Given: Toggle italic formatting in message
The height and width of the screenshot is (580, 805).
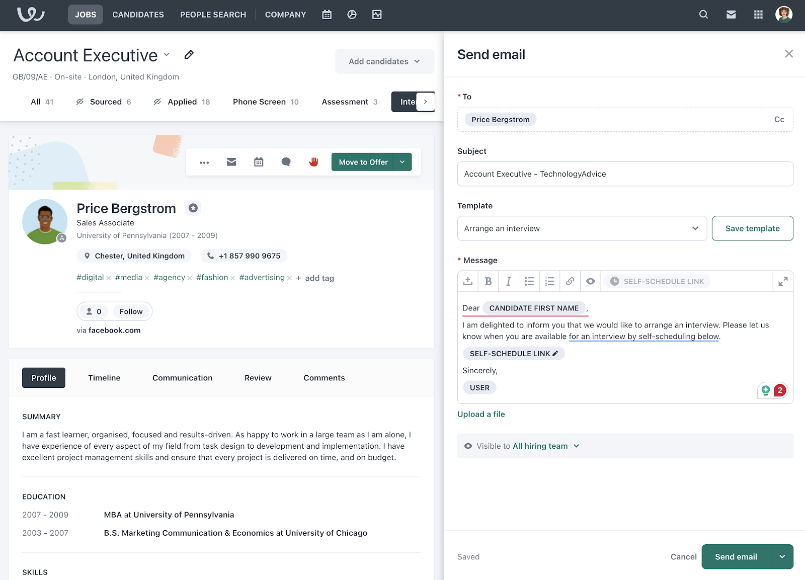Looking at the screenshot, I should click(x=509, y=281).
